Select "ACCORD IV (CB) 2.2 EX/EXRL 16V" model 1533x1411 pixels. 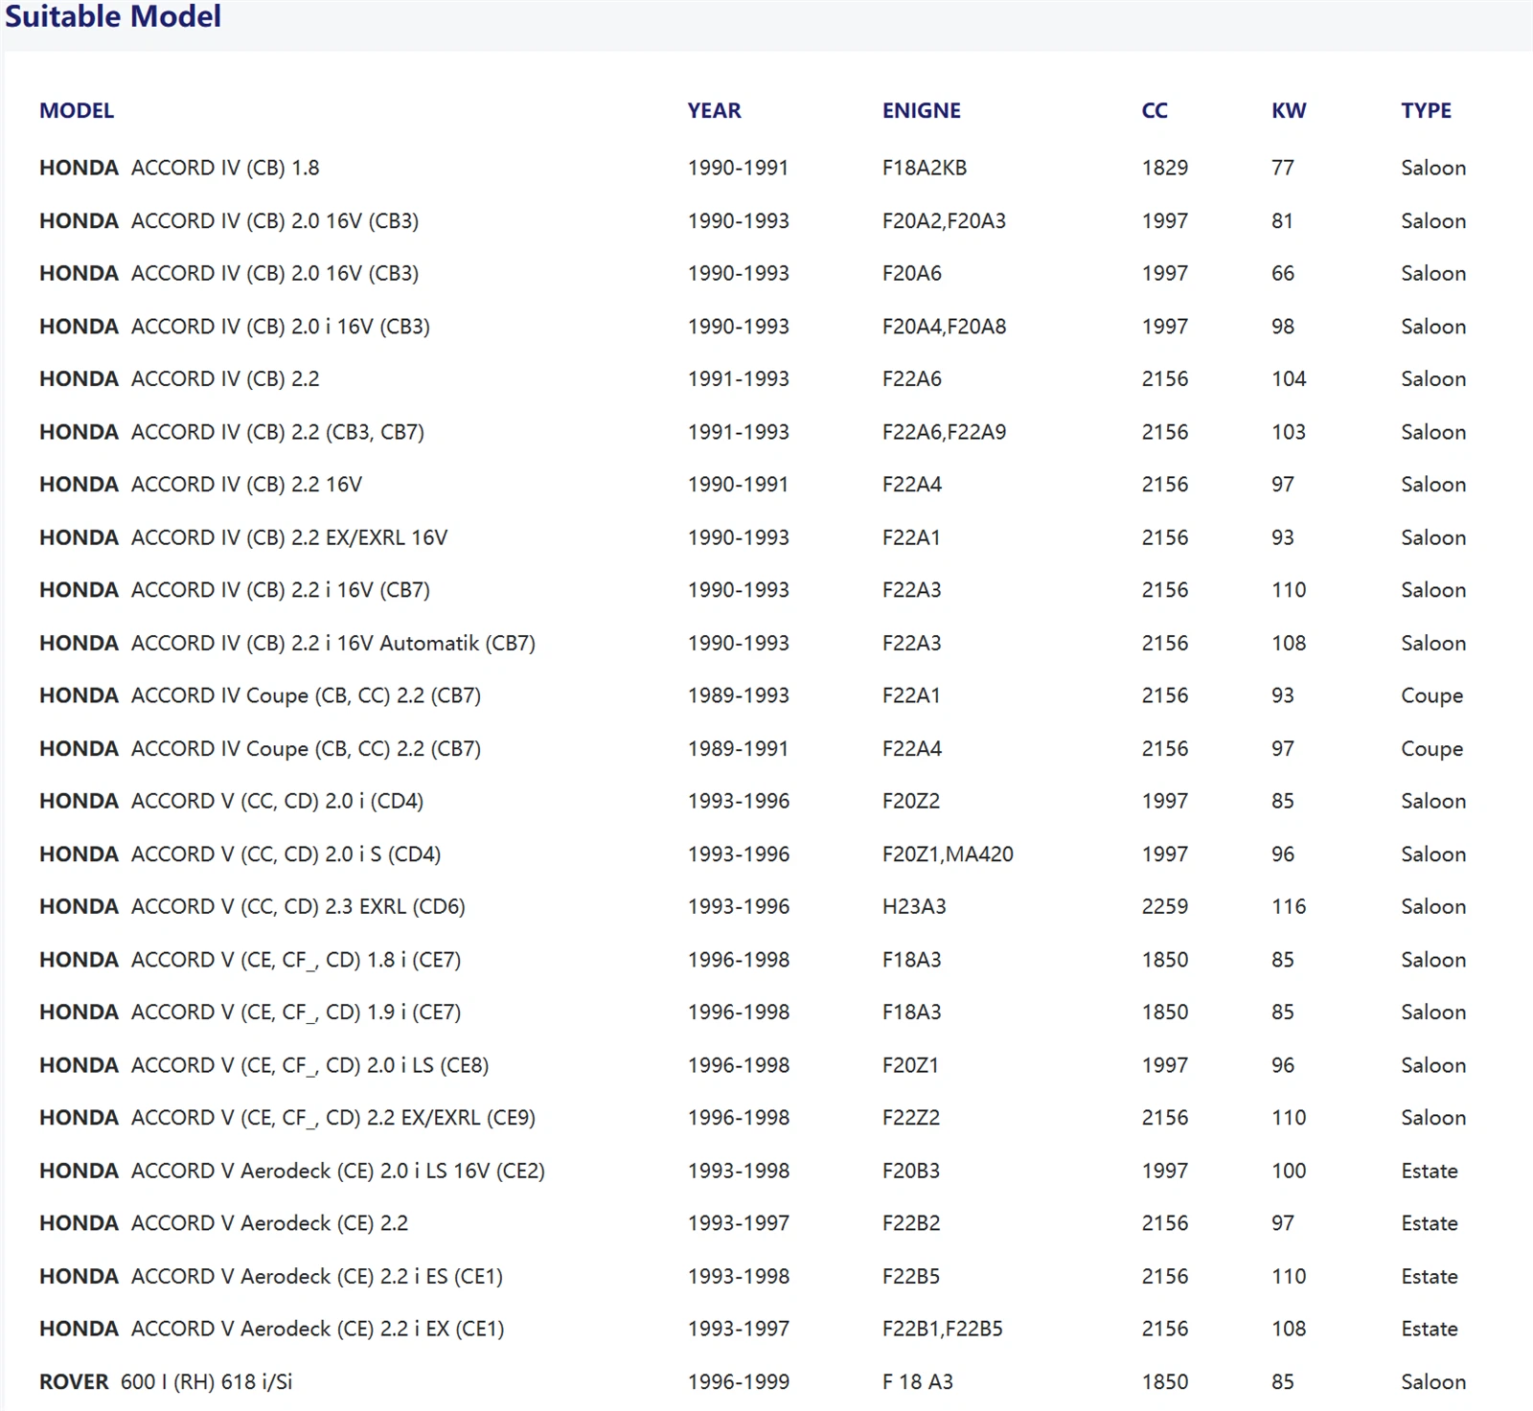click(x=289, y=537)
